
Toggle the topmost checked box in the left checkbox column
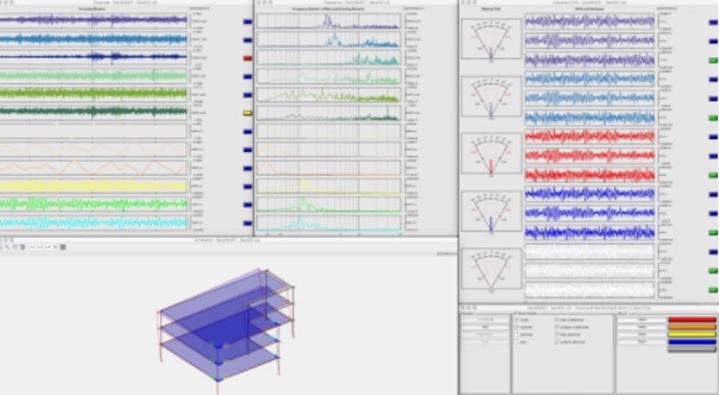[518, 321]
